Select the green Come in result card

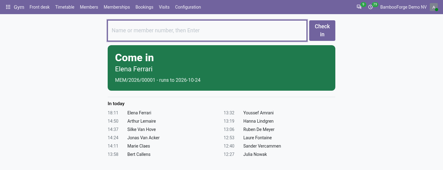point(221,68)
